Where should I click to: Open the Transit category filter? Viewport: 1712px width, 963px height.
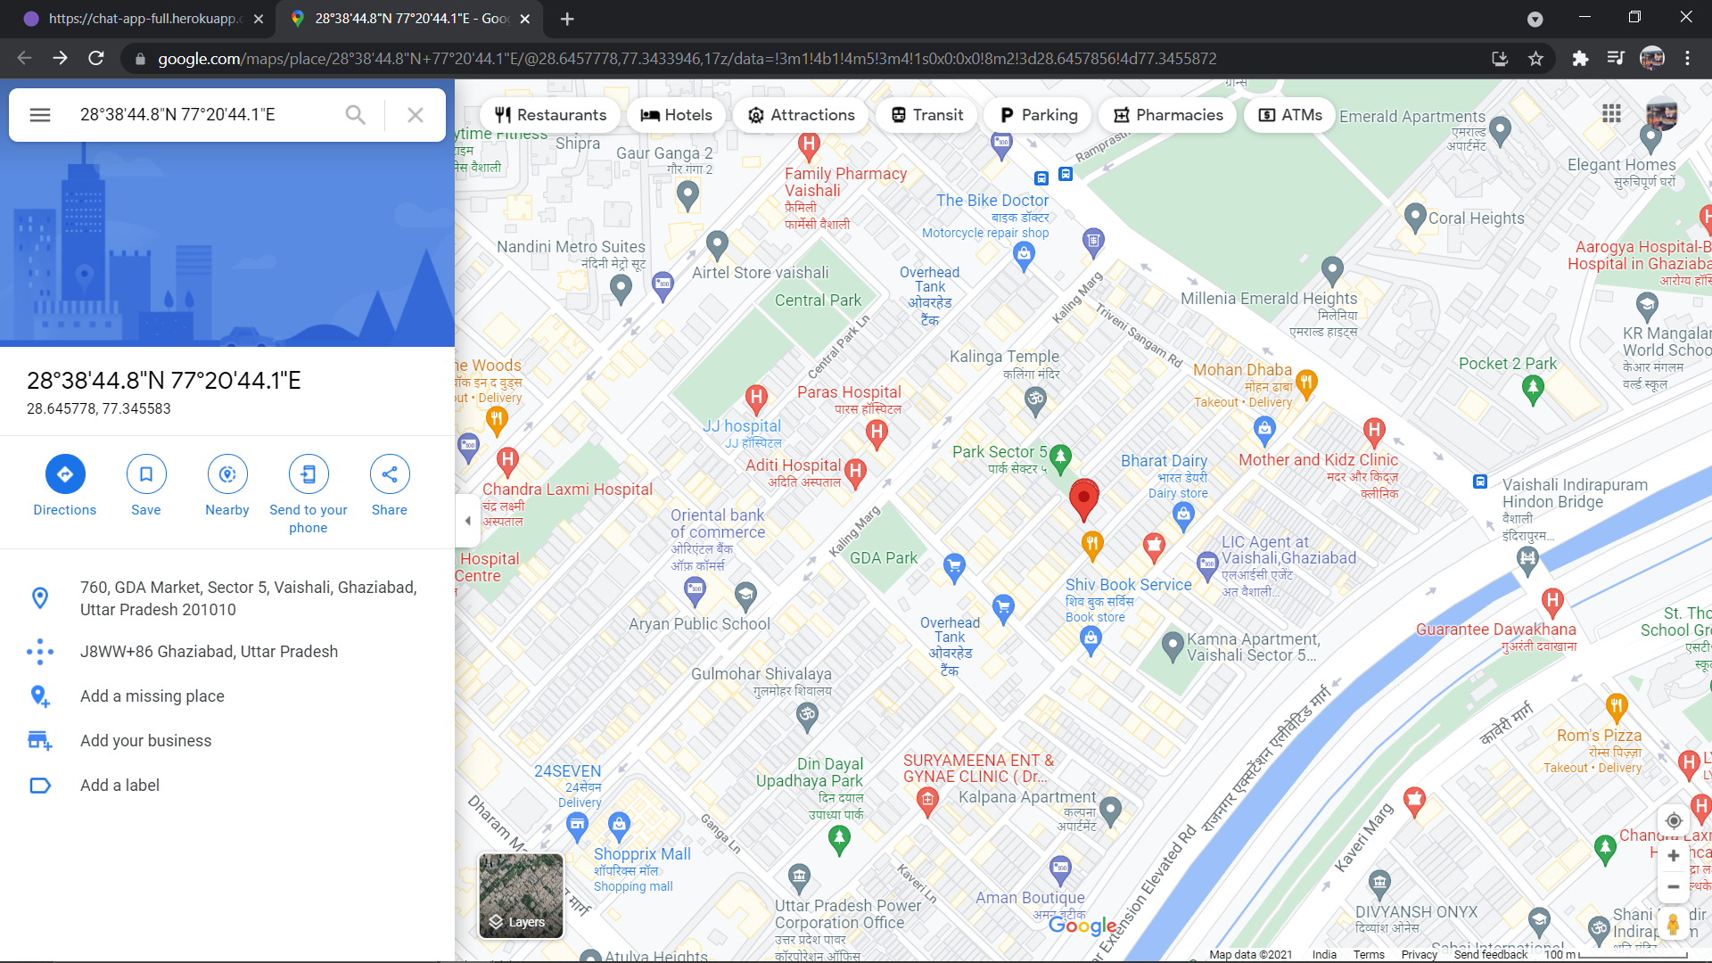[926, 114]
